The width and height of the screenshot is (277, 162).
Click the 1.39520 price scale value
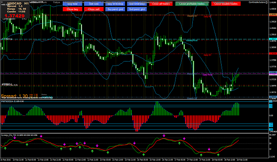[x=273, y=22]
